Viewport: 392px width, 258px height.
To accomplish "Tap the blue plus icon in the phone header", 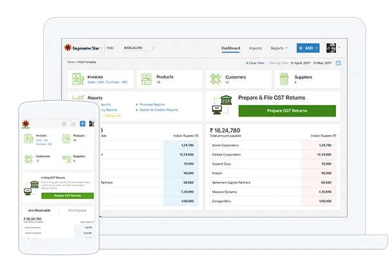I will (x=82, y=124).
